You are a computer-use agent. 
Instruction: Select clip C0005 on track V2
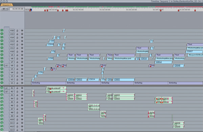click(x=123, y=79)
